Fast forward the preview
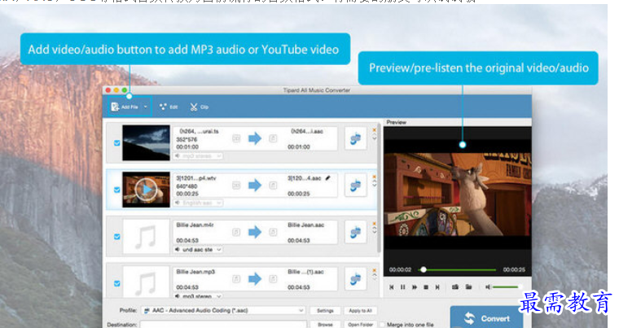Screen dimensions: 619x328 pyautogui.click(x=414, y=287)
